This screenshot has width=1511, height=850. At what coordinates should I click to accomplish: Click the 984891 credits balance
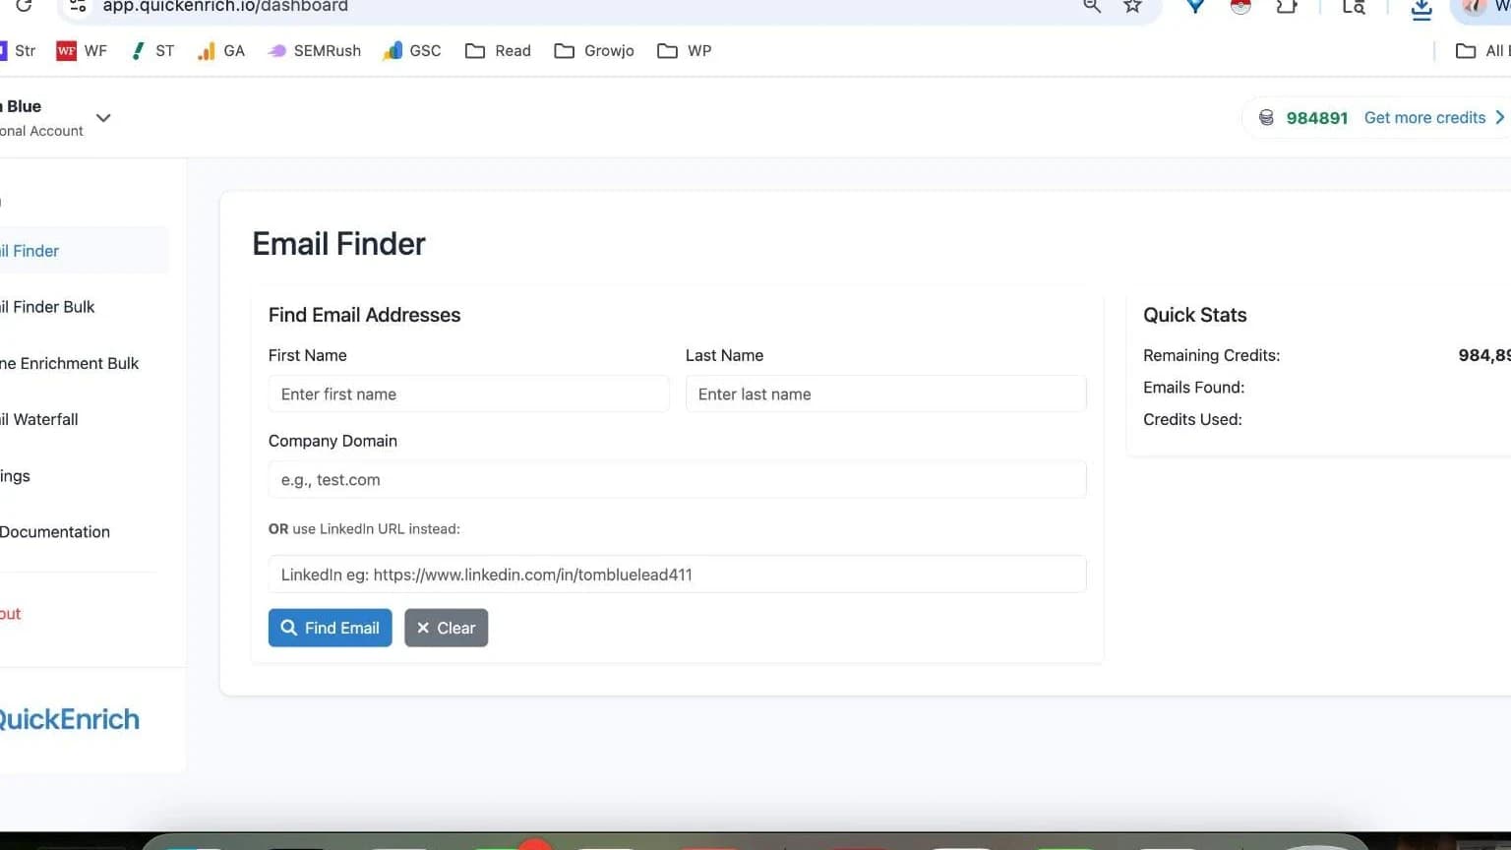point(1316,118)
